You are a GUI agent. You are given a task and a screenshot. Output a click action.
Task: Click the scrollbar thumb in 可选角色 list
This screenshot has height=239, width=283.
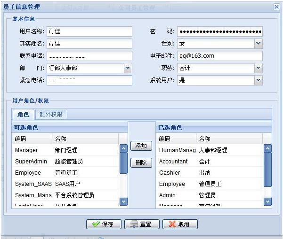coord(124,163)
